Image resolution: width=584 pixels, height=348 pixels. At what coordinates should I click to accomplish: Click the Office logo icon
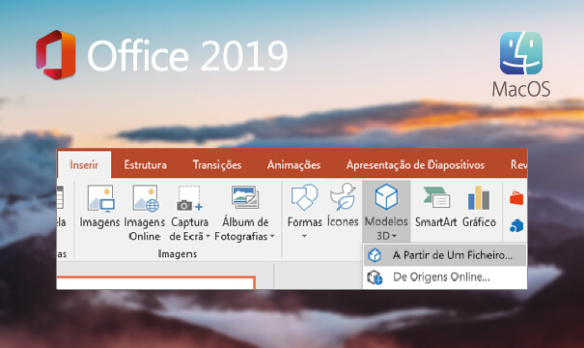click(56, 55)
